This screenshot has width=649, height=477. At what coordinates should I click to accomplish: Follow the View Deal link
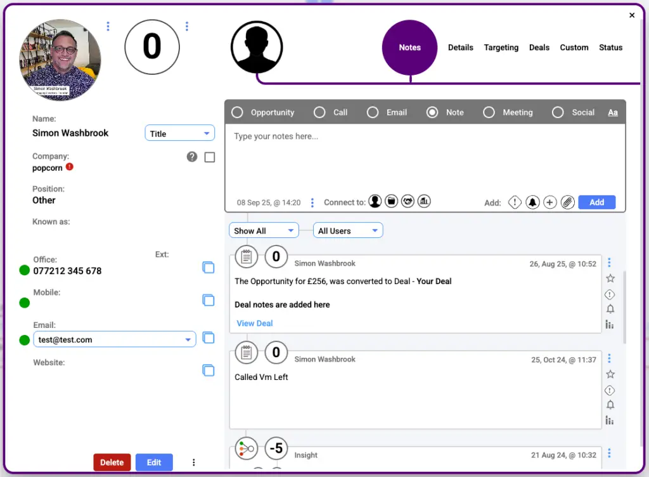255,323
